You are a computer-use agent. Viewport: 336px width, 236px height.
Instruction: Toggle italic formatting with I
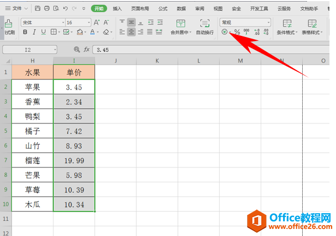pos(34,32)
